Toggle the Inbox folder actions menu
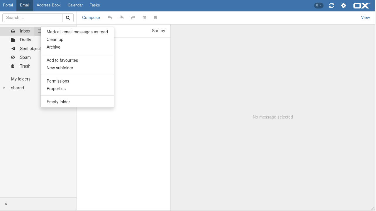Viewport: 376px width, 211px height. pyautogui.click(x=39, y=31)
